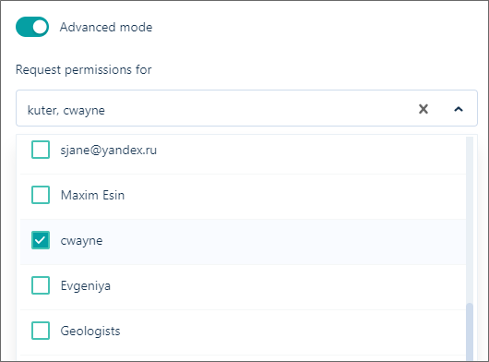Enable the Evgeniya checkbox
The height and width of the screenshot is (362, 489).
(x=41, y=285)
